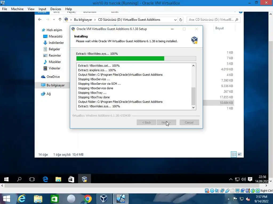Select Belgeler in Explorer sidebar
This screenshot has width=273, height=204.
(x=52, y=49)
